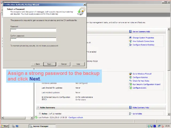Click the View Network Connections icon
This screenshot has height=128, width=171.
(130, 41)
